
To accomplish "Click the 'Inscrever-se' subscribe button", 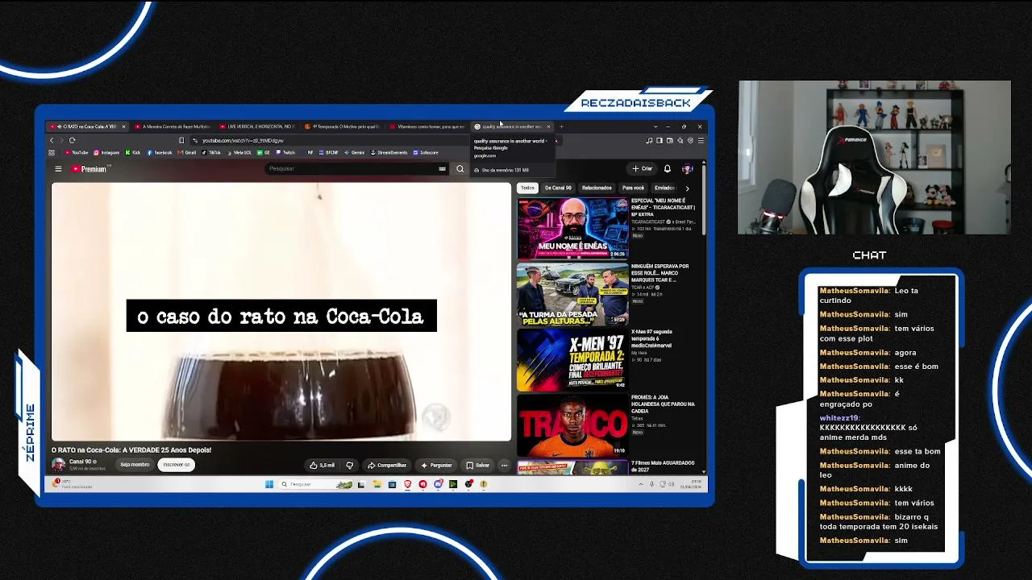I will tap(176, 465).
